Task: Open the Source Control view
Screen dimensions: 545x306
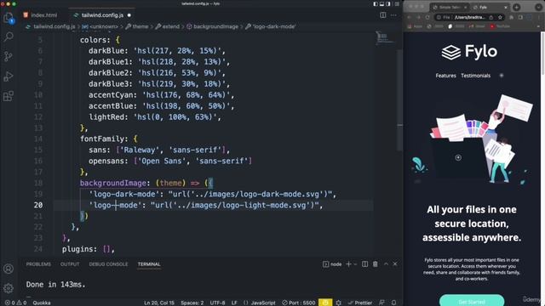Action: 9,56
